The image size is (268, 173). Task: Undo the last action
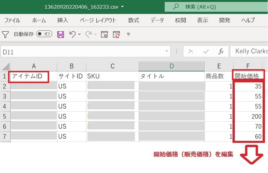click(x=73, y=34)
